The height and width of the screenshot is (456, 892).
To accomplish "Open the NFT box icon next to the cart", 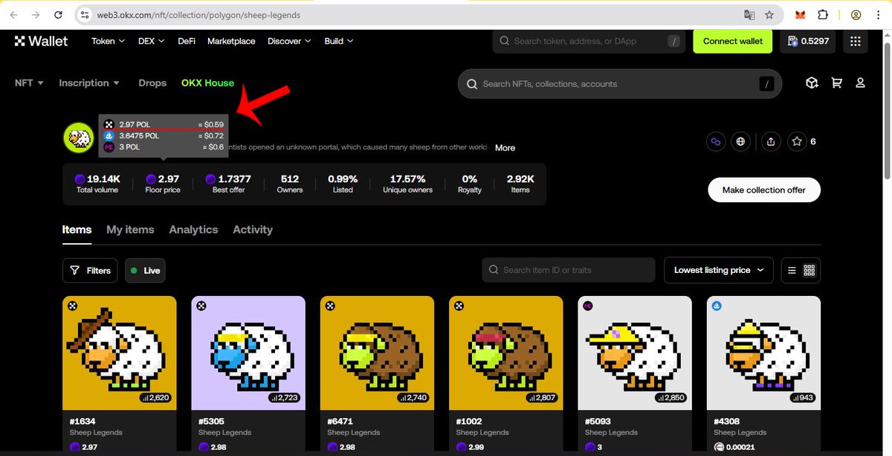I will coord(812,83).
